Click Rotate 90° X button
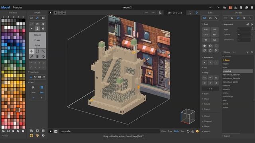Viewport: 255px width, 143px height. coord(204,62)
